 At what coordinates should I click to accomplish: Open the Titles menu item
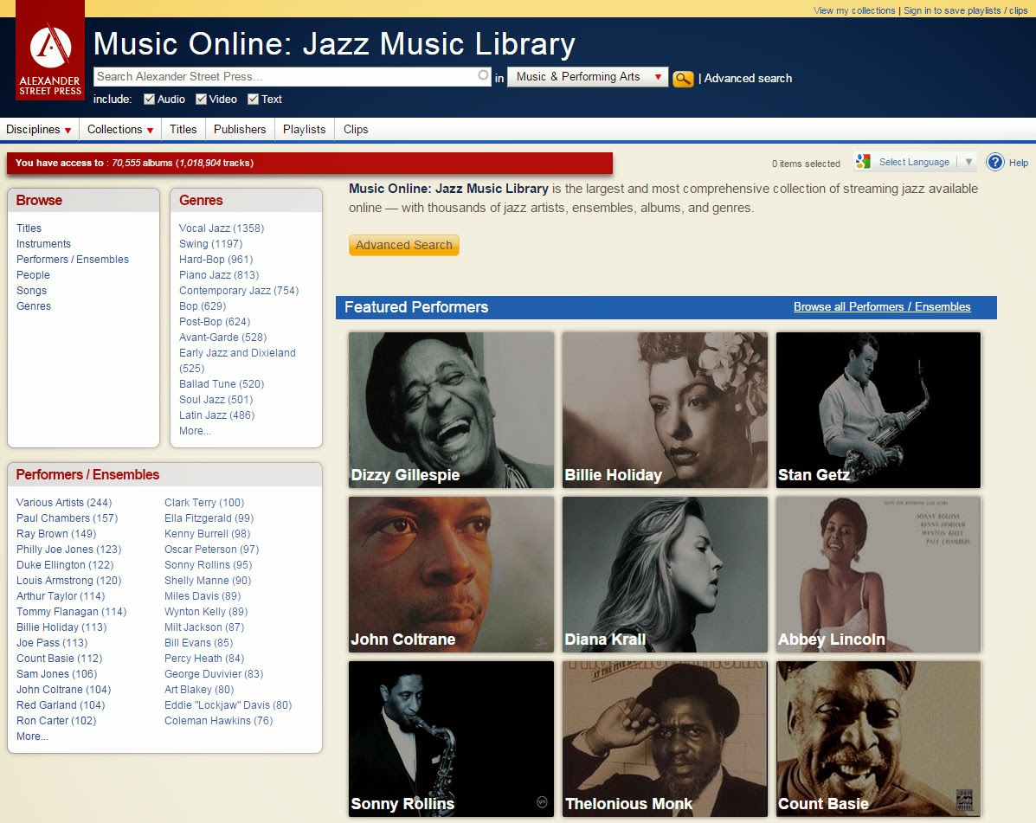point(183,130)
